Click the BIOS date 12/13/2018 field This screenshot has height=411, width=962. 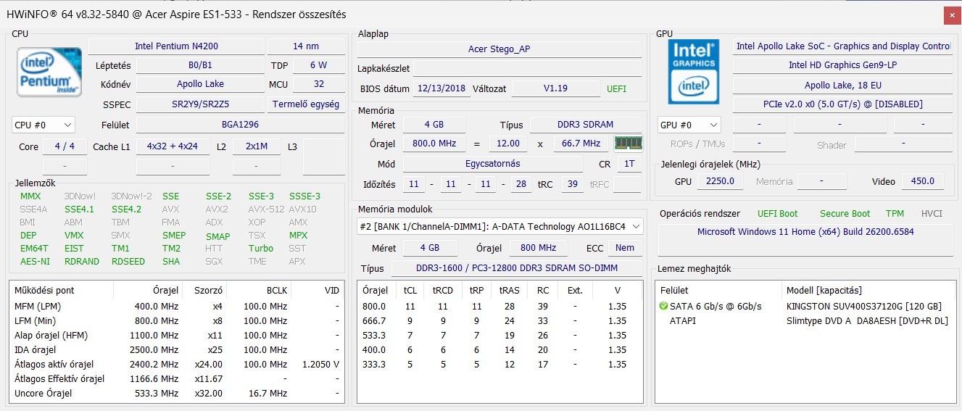[441, 88]
